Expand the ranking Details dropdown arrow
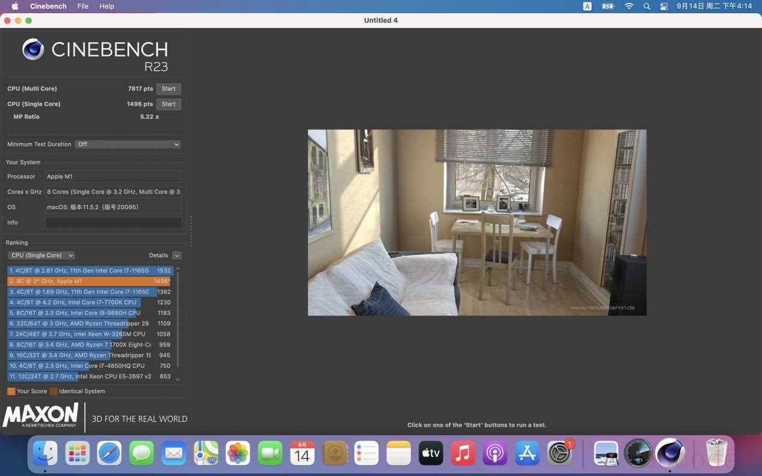 [177, 255]
